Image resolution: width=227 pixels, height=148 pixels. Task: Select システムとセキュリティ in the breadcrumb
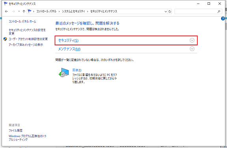click(x=73, y=11)
